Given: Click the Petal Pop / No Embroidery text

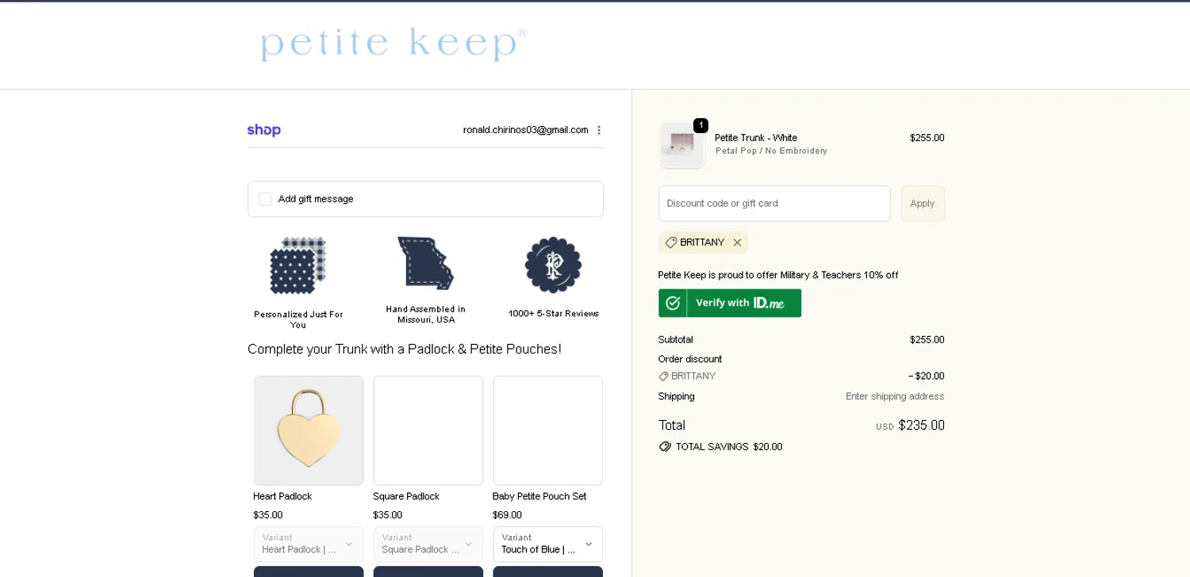Looking at the screenshot, I should point(771,151).
